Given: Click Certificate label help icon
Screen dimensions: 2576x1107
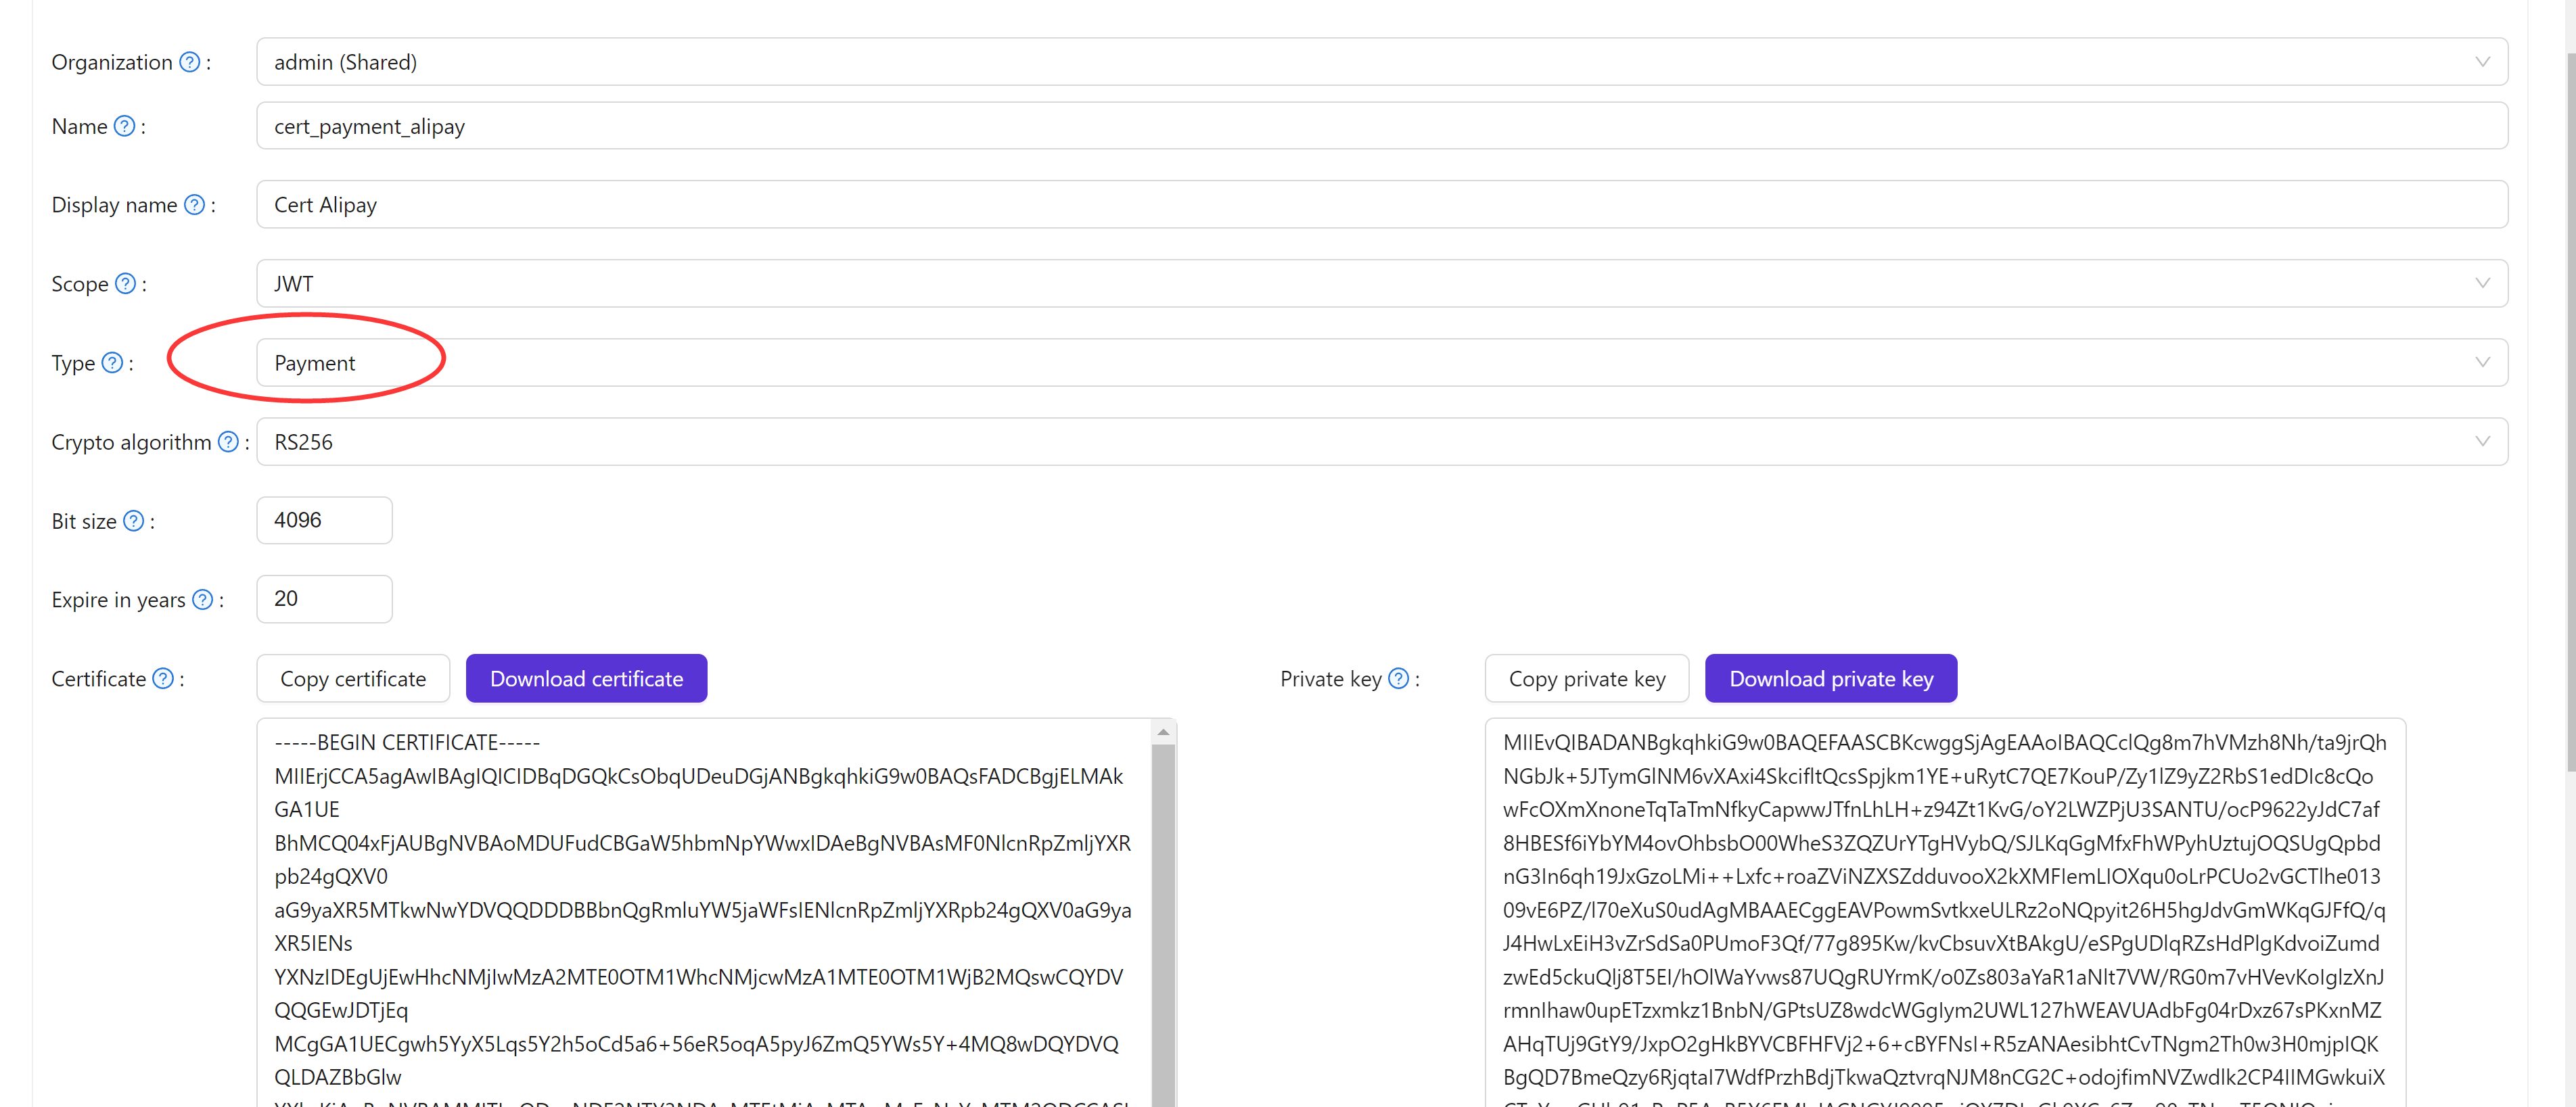Looking at the screenshot, I should [163, 679].
